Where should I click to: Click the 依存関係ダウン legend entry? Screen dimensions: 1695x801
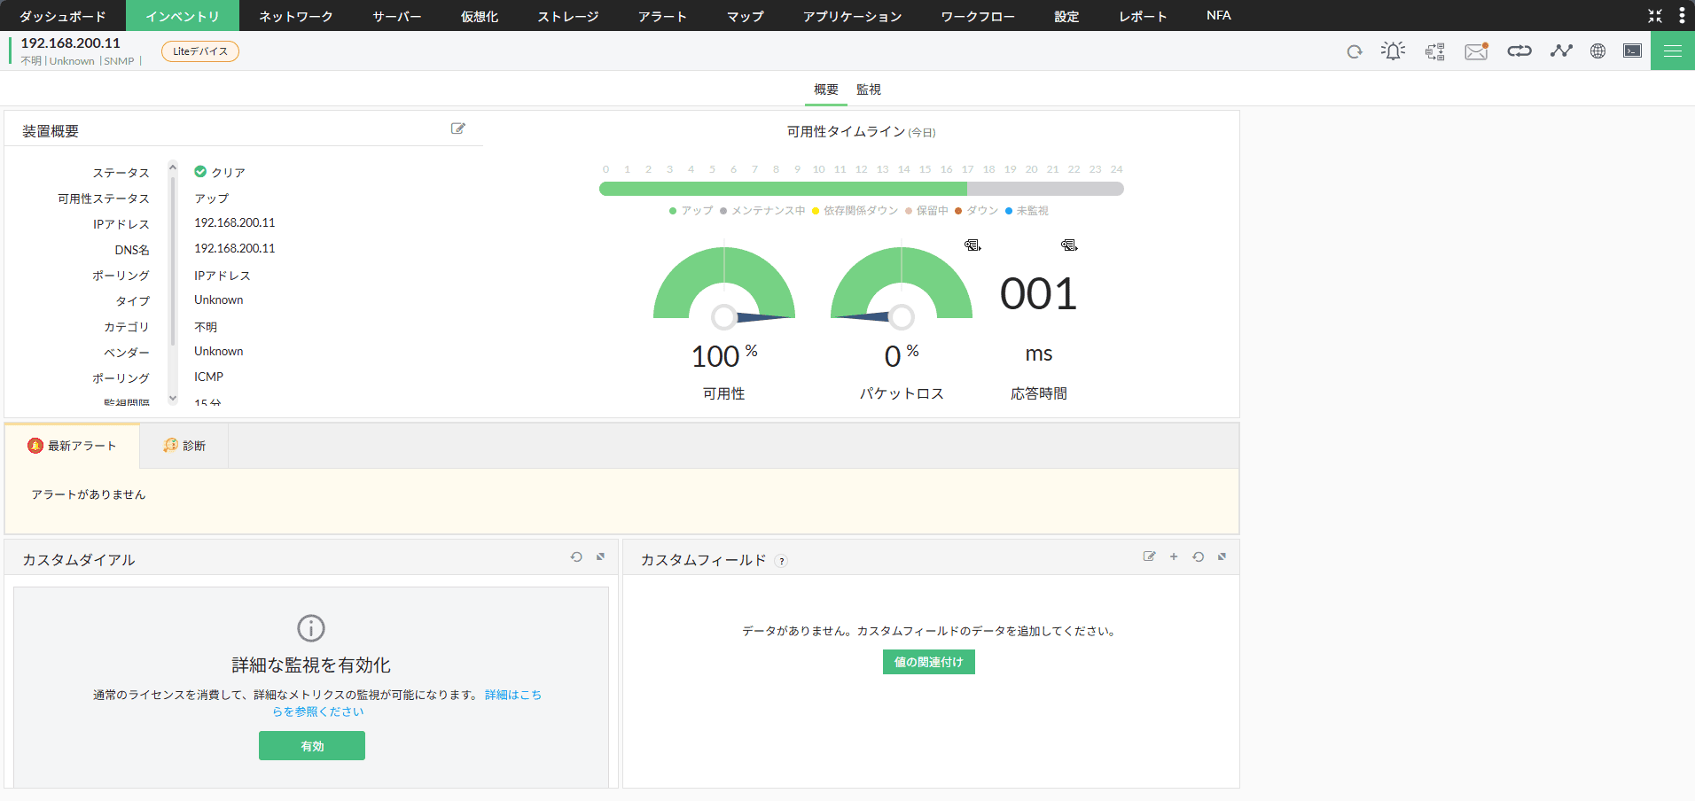click(855, 211)
